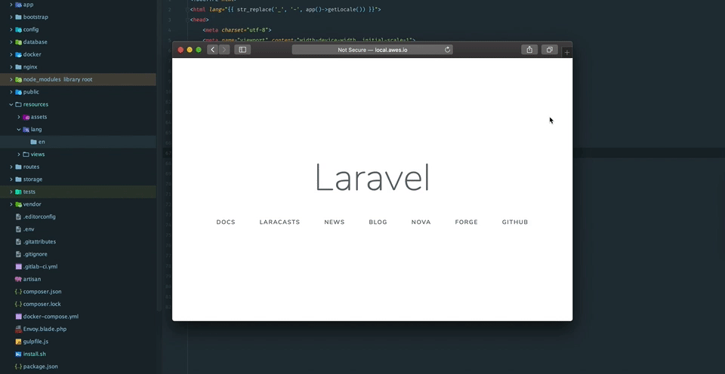Expand the bootstrap folder
This screenshot has height=374, width=725.
click(x=11, y=17)
